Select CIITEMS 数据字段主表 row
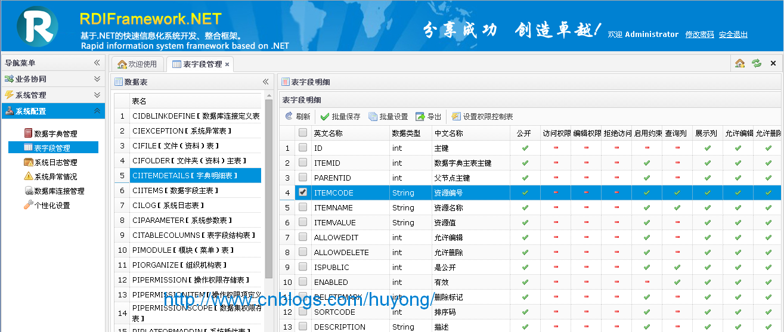The height and width of the screenshot is (332, 784). tap(187, 190)
